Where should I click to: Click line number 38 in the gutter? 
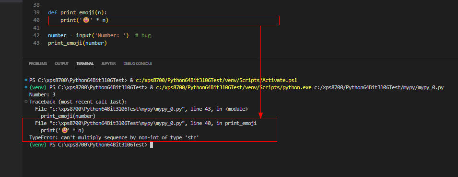pos(36,5)
